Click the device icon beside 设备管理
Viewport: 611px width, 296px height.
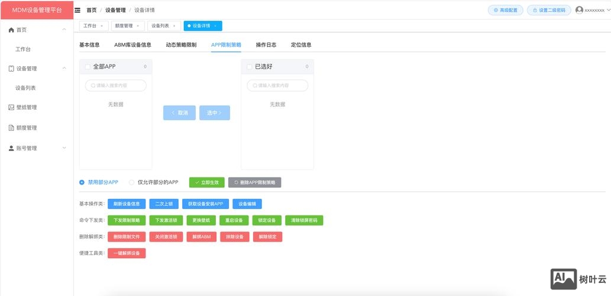pyautogui.click(x=11, y=69)
